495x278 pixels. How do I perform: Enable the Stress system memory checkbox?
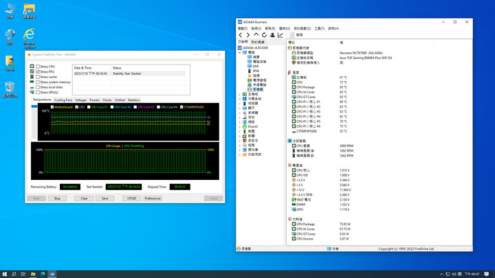coord(38,82)
